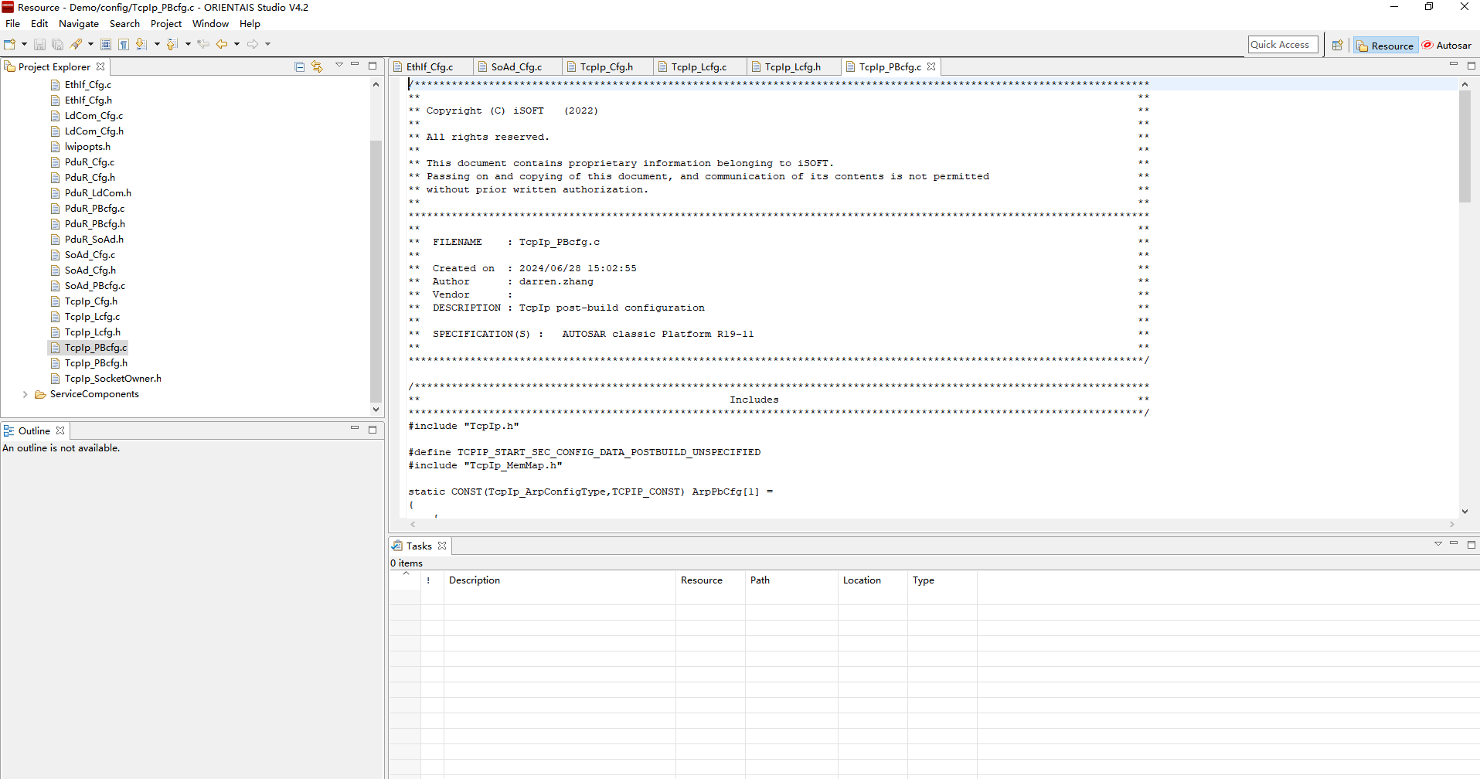Select the Resource perspective button
Viewport: 1480px width, 779px height.
click(x=1386, y=46)
